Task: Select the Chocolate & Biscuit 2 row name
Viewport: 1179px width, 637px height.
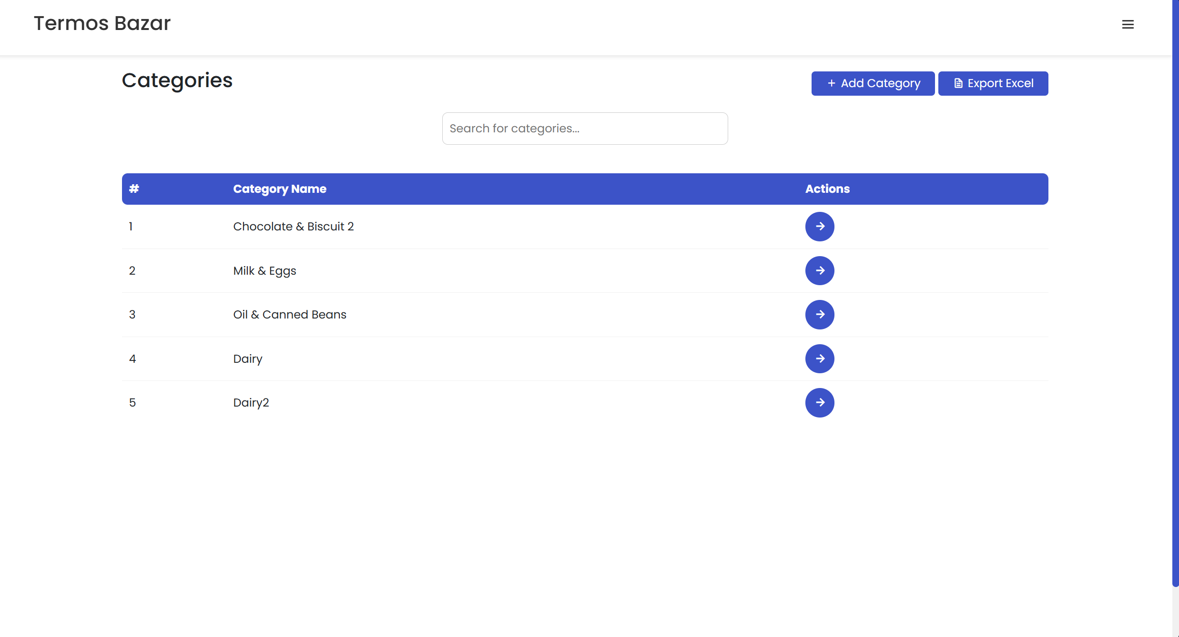Action: point(293,227)
